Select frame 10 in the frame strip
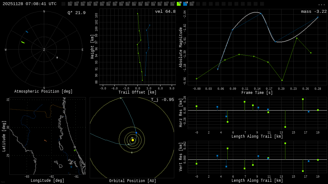 tap(128, 4)
